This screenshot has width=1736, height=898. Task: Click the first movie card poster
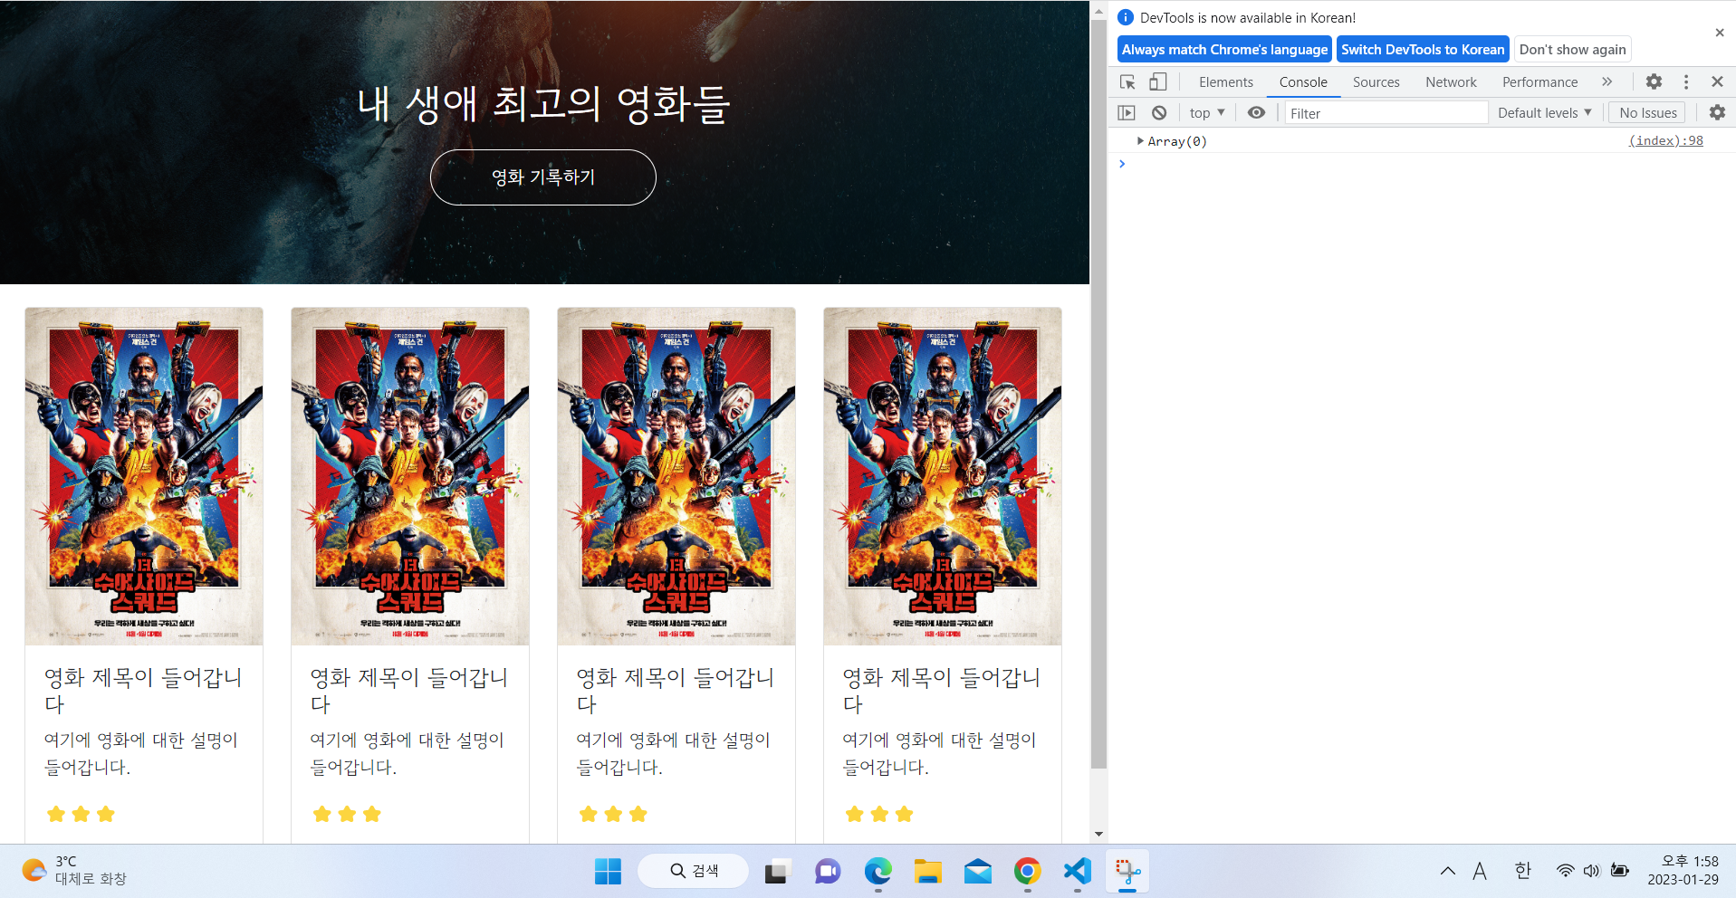point(144,476)
